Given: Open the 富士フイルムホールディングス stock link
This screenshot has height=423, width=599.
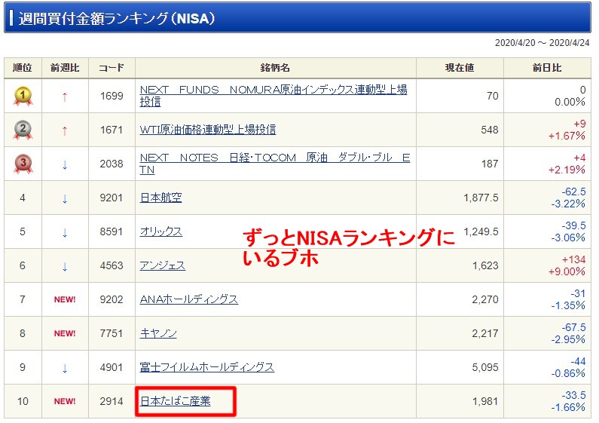Looking at the screenshot, I should [206, 367].
